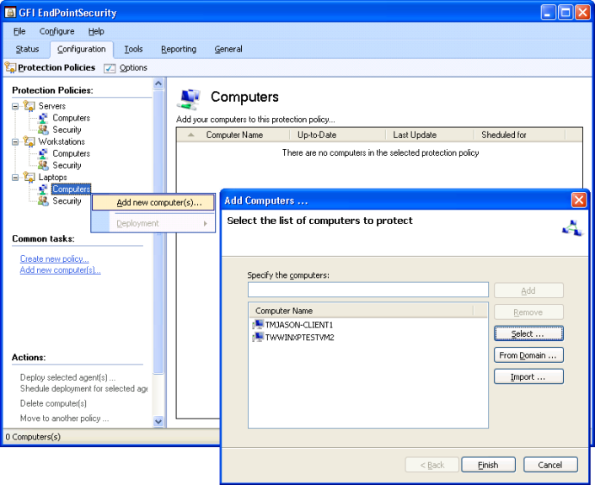
Task: Switch to the Status tab
Action: [x=27, y=49]
